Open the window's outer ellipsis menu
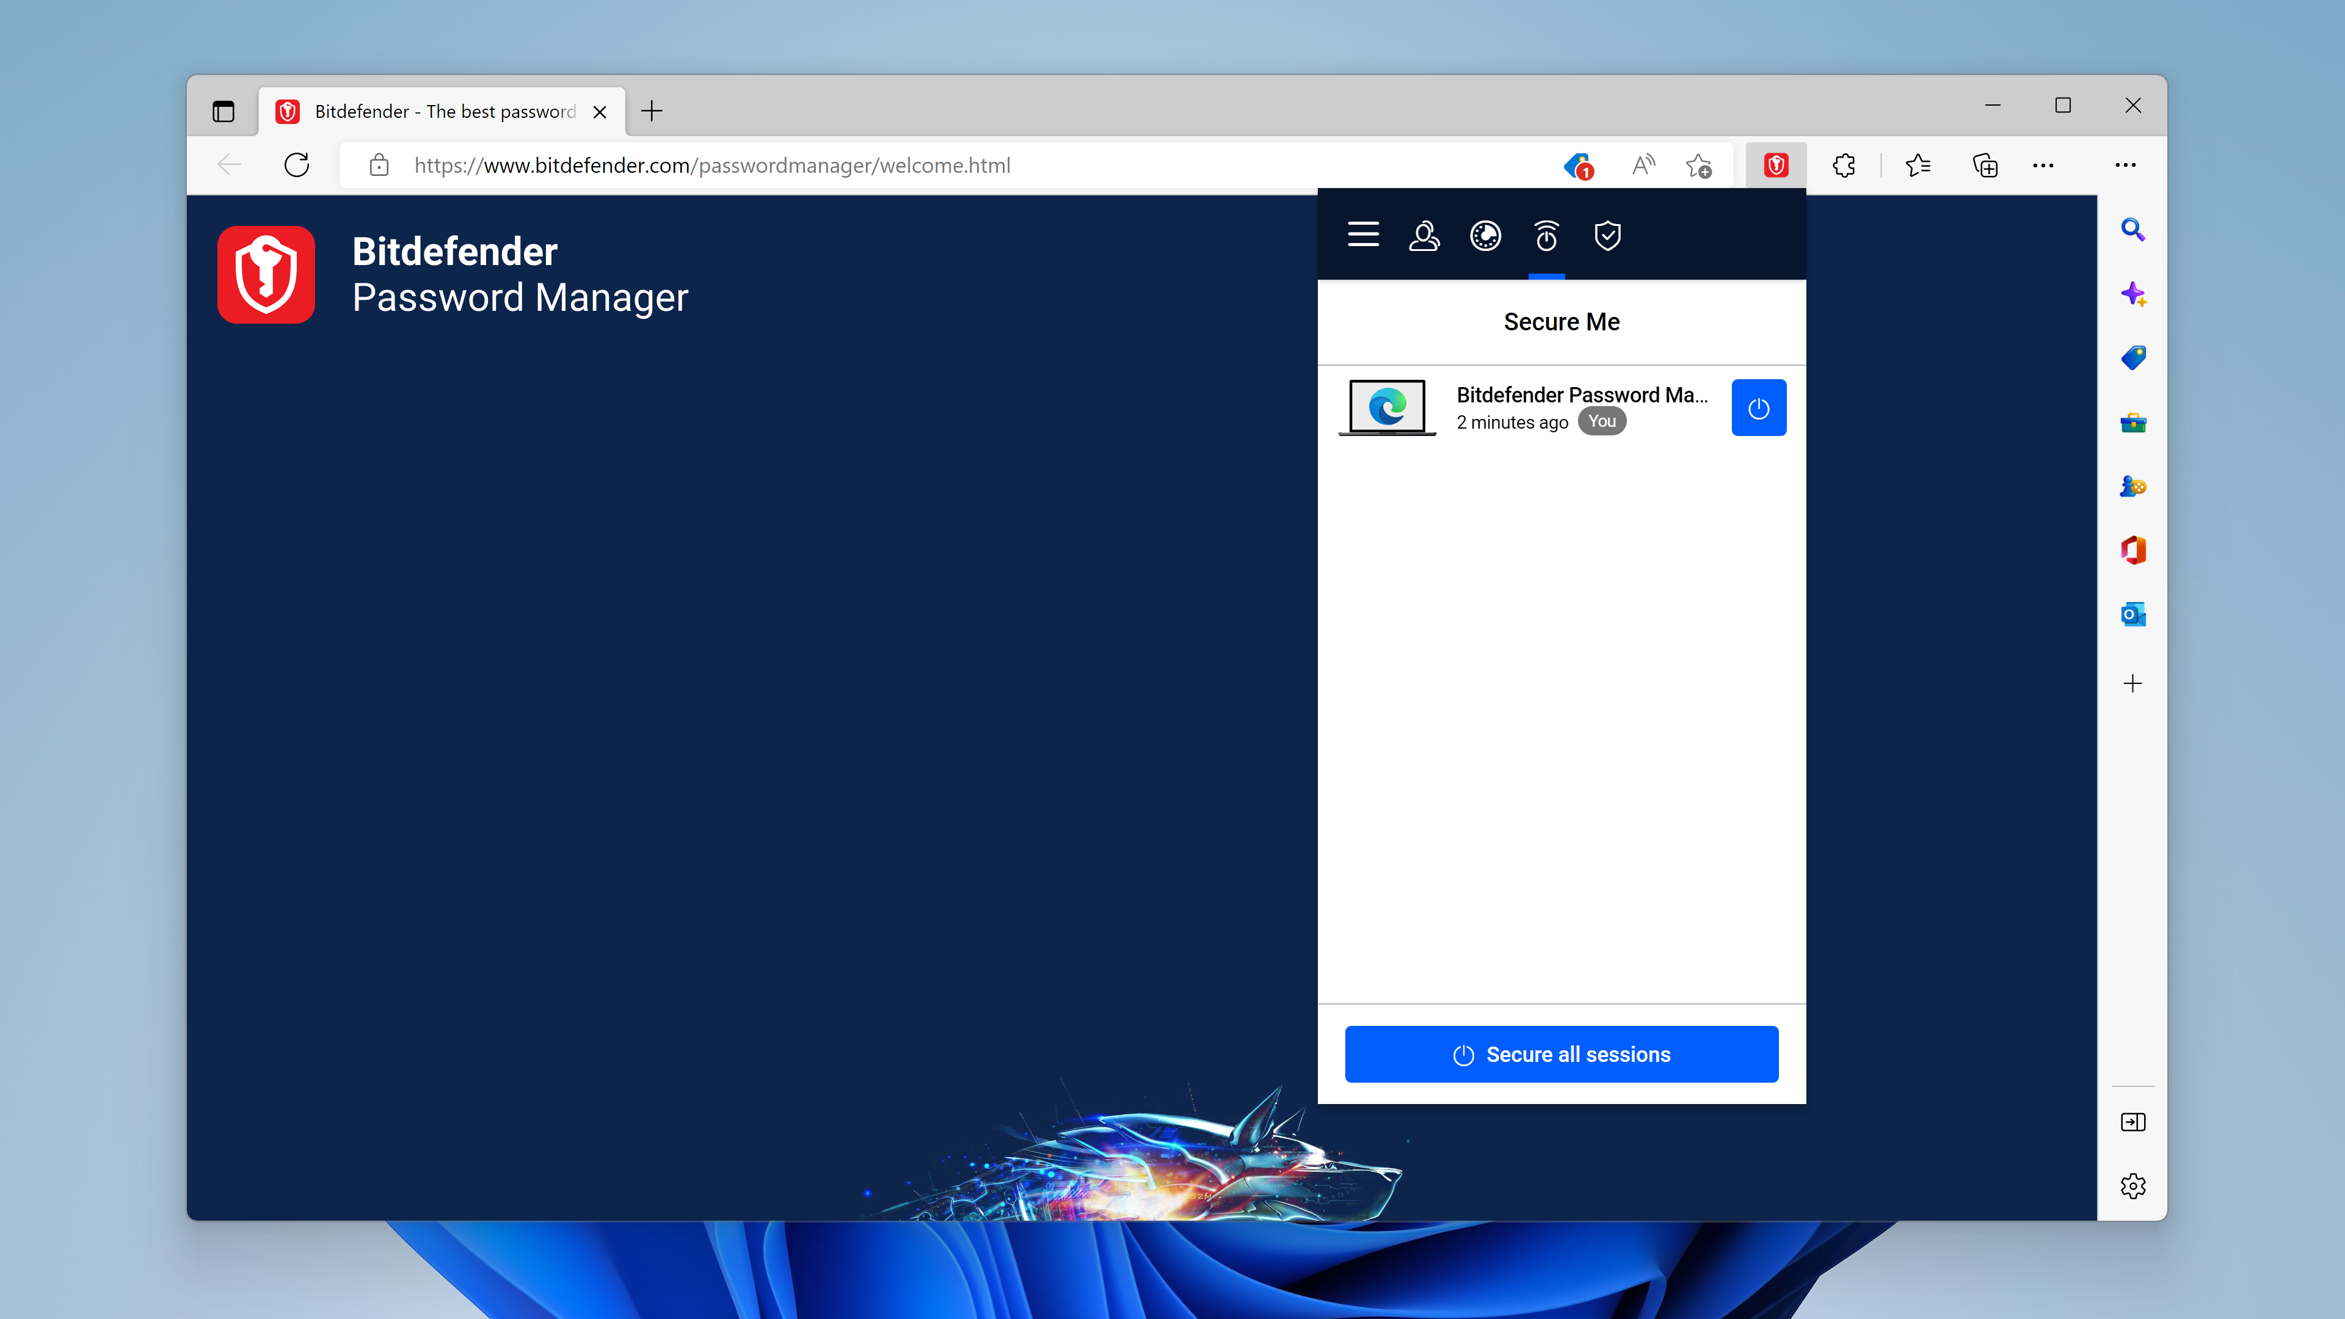 [2126, 165]
